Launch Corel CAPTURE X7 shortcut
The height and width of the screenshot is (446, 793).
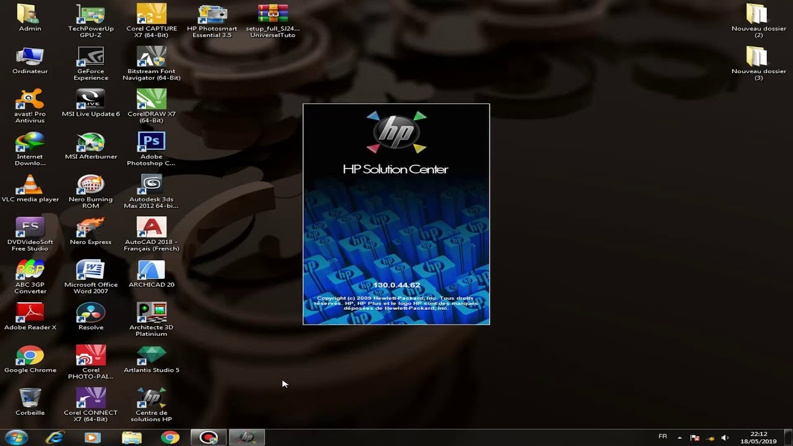pos(151,20)
